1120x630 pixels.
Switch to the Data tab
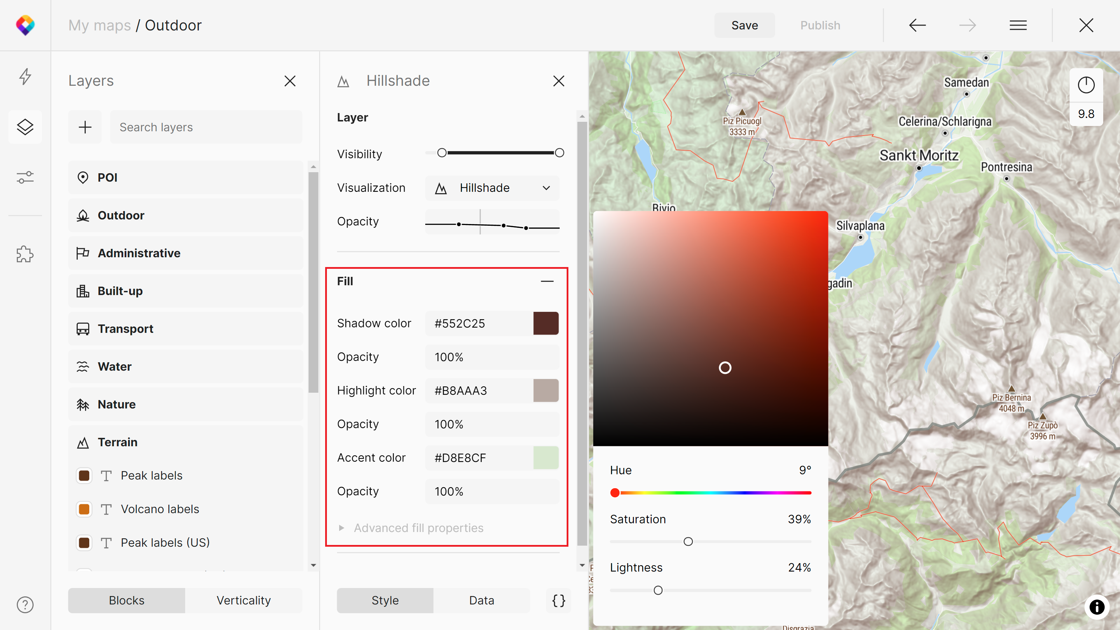point(481,601)
